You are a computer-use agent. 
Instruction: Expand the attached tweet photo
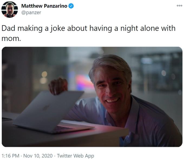coord(92,97)
